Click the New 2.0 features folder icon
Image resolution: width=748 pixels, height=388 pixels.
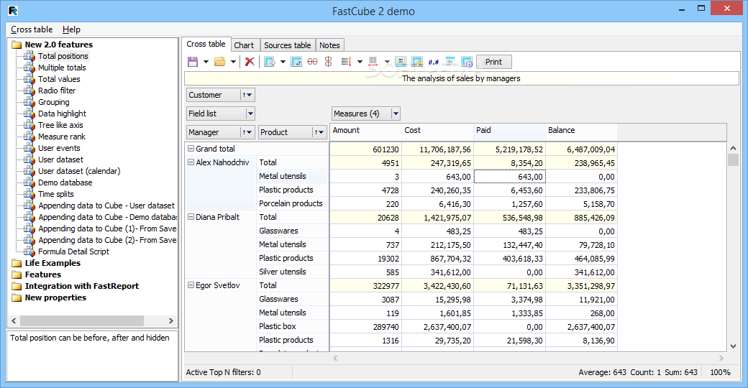coord(17,45)
